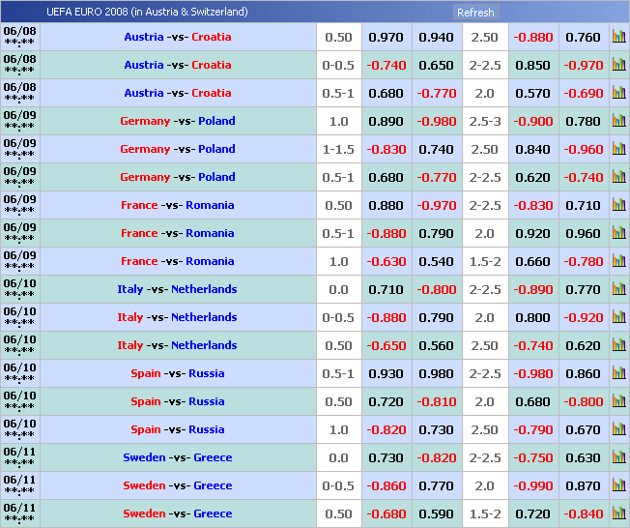Click Spain -vs- Russia match in 0.50 handicap row
Screen dimensions: 630x528
(x=178, y=402)
